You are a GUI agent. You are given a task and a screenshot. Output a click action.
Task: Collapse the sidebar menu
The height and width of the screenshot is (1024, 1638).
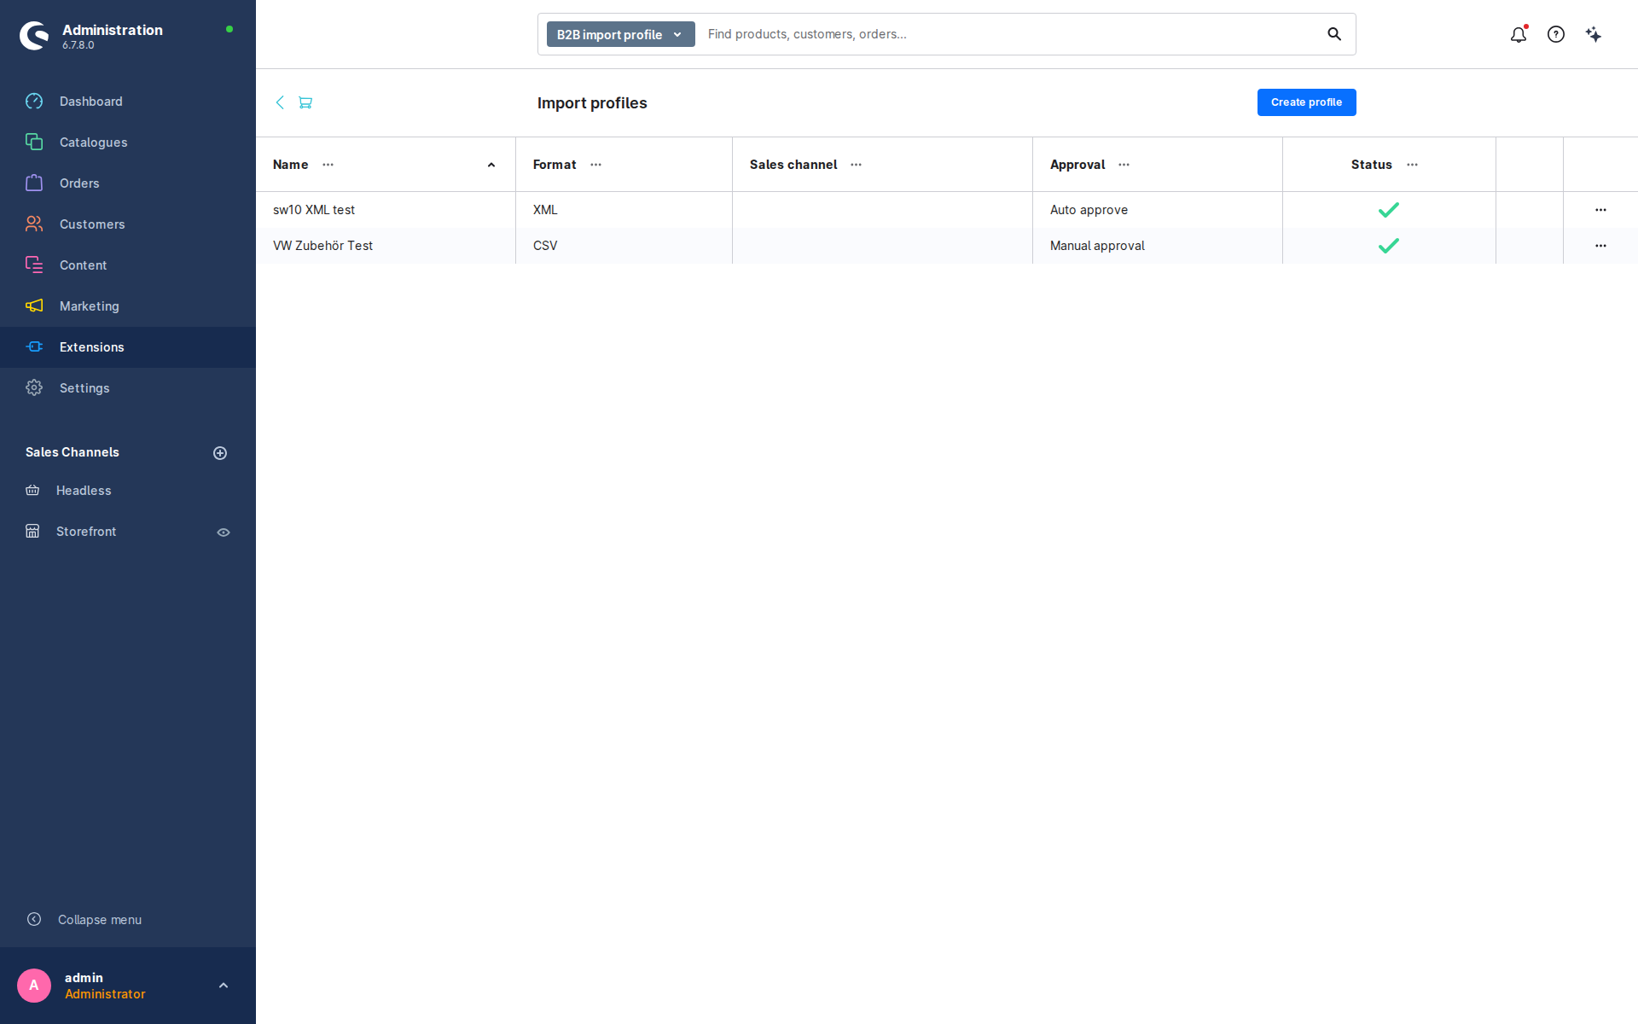[84, 920]
